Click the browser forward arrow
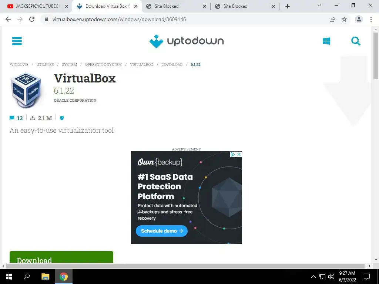This screenshot has width=379, height=284. tap(20, 19)
